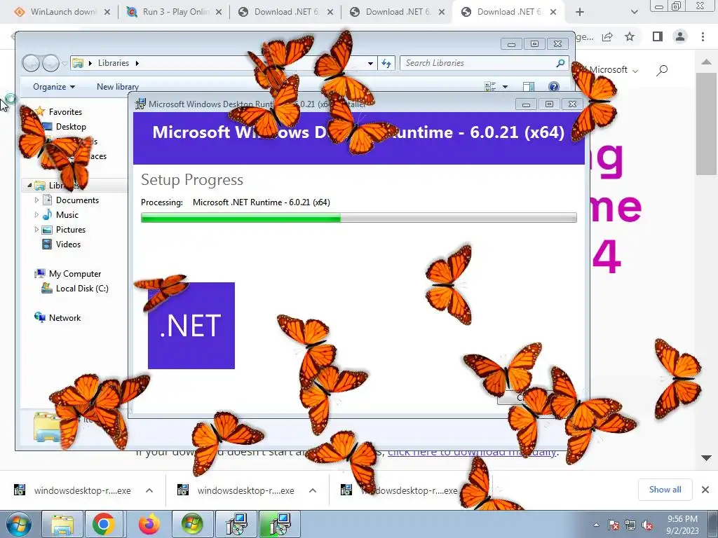Select the Music library

67,215
